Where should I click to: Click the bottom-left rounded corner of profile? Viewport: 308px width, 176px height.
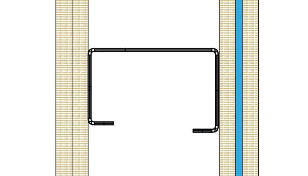(92, 122)
